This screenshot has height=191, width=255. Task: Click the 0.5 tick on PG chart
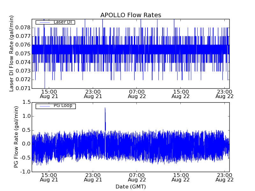click(x=26, y=130)
